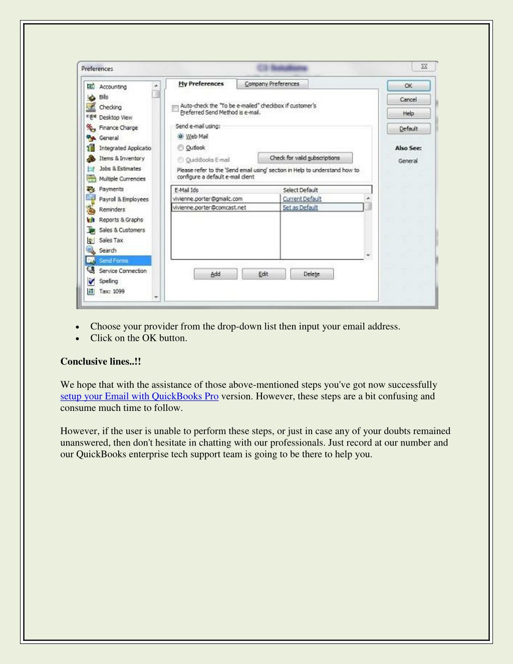Click the Reports & Graphs preference icon
This screenshot has height=664, width=513.
(91, 219)
